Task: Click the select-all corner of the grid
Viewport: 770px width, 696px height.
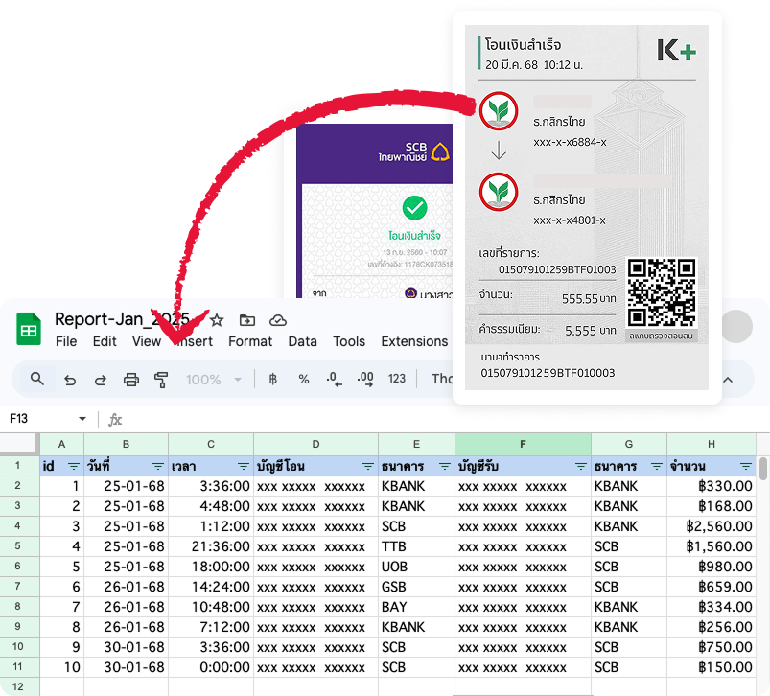Action: pyautogui.click(x=19, y=444)
